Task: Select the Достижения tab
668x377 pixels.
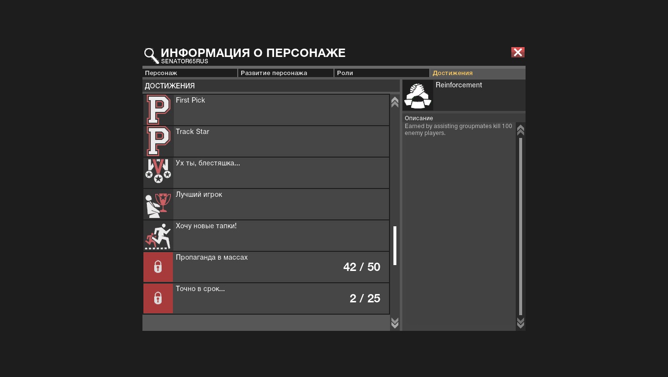Action: (477, 73)
